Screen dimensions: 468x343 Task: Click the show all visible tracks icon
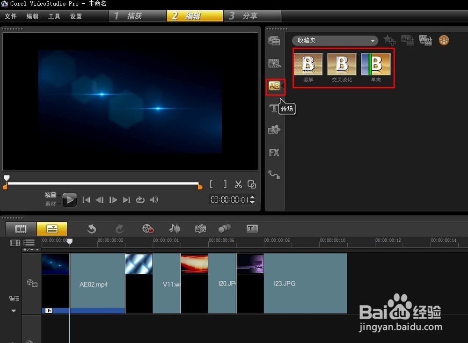pos(15,243)
